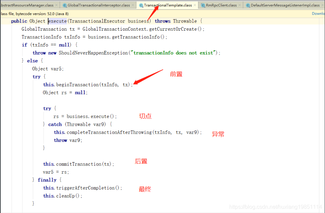This screenshot has width=325, height=213.
Task: Click ShouldNeverHappenException in the throw statement
Action: (93, 53)
